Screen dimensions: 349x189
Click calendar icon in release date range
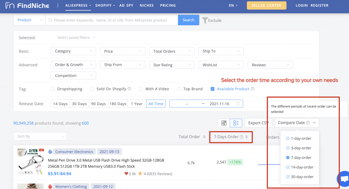(x=238, y=103)
